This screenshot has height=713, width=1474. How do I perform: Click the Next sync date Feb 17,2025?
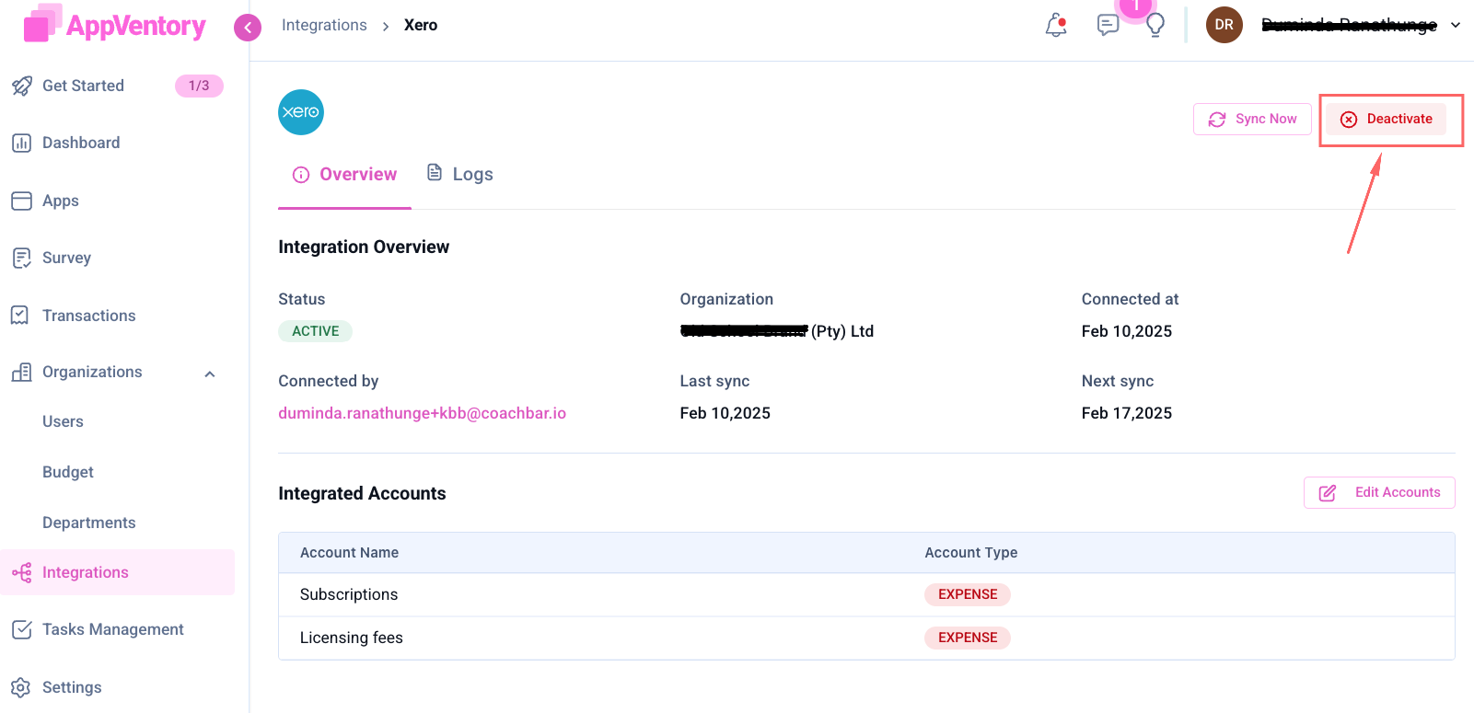1127,413
